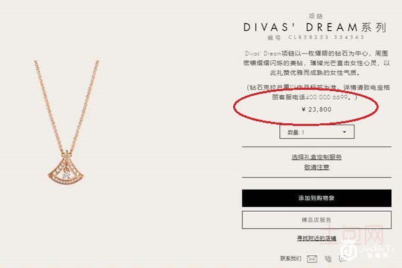Click the 项链 category label above title
This screenshot has width=402, height=268.
(316, 16)
